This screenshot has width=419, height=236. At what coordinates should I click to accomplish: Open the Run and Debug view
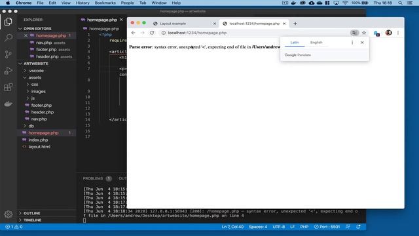coord(9,71)
